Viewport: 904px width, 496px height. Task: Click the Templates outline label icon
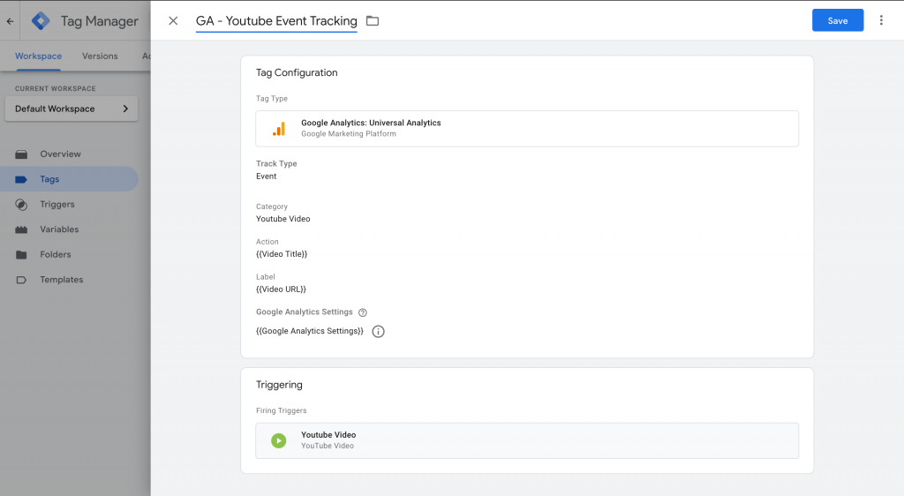pos(21,280)
